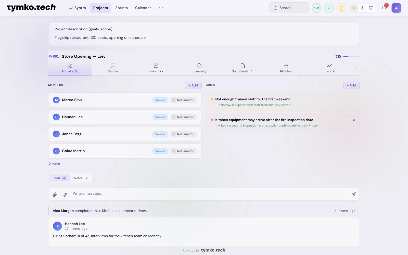The width and height of the screenshot is (408, 255).
Task: Open the notifications bell
Action: 384,8
